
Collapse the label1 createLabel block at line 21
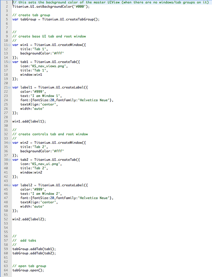point(9,87)
